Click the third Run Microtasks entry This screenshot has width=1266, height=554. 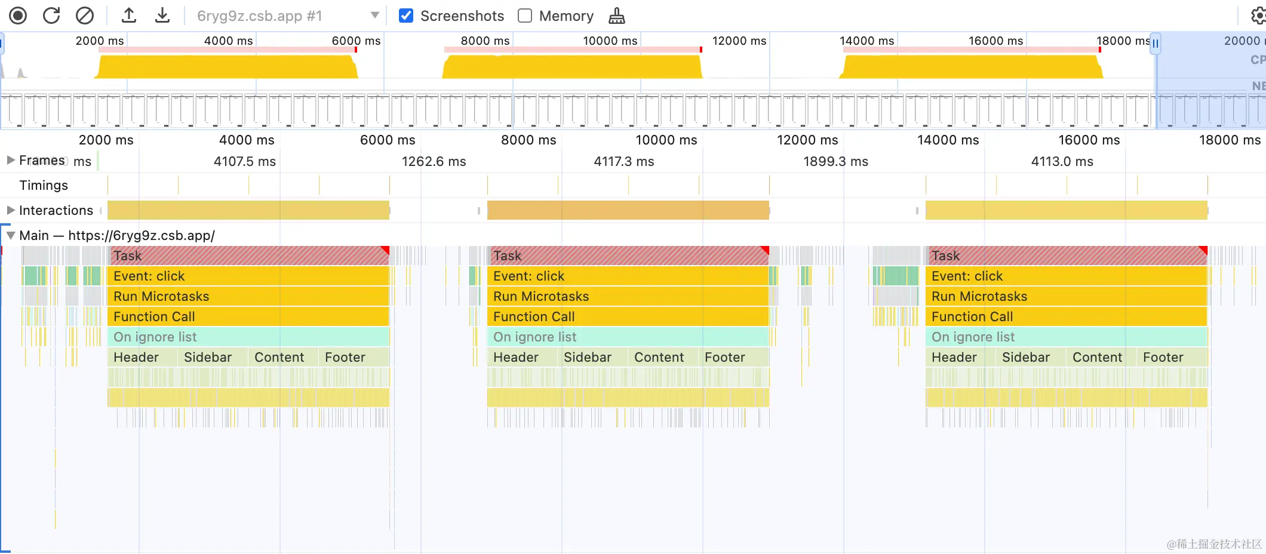pyautogui.click(x=1066, y=296)
